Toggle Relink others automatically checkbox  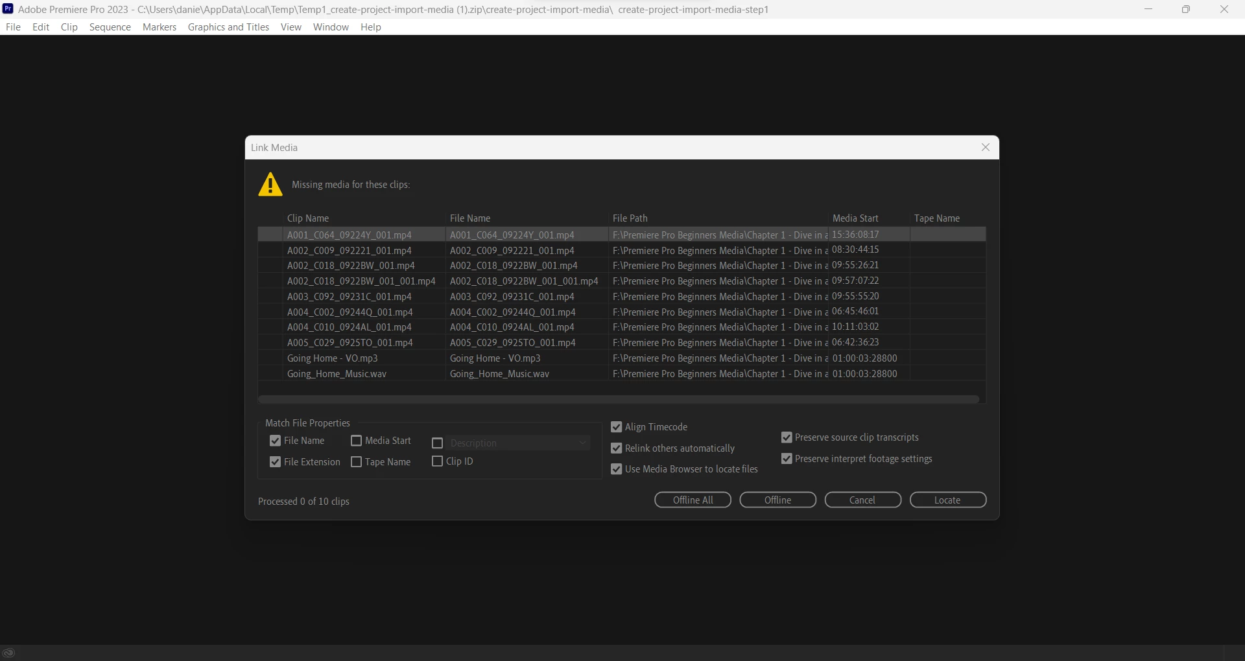click(x=616, y=448)
